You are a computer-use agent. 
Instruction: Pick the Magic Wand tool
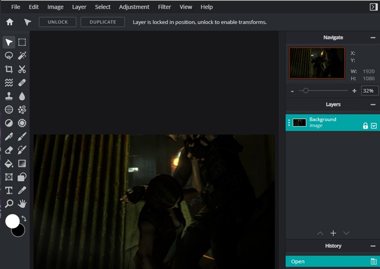[x=22, y=56]
